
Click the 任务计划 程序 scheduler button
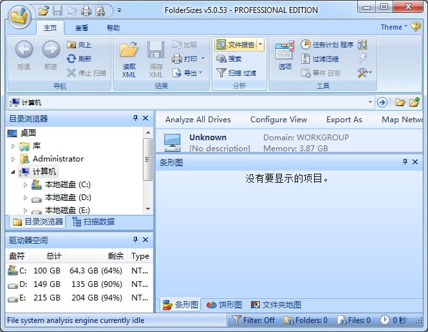tap(327, 44)
